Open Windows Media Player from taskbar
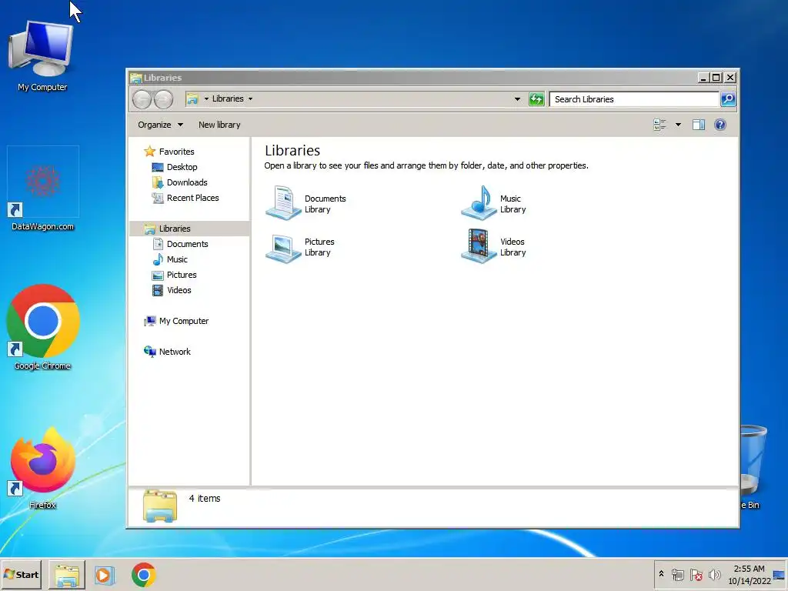788x591 pixels. click(105, 575)
